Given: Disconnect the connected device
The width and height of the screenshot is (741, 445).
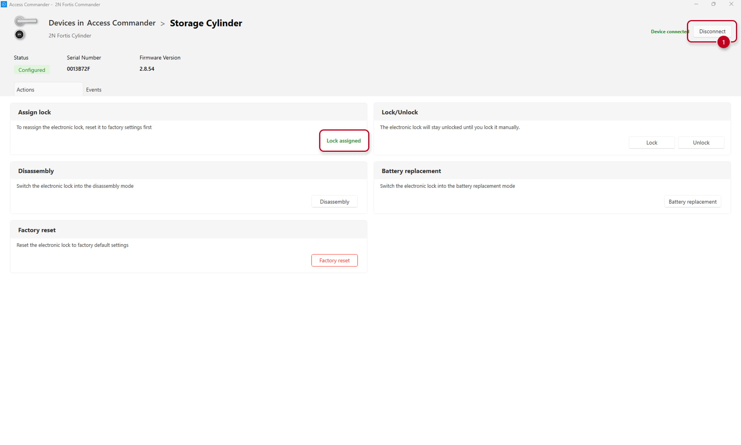Looking at the screenshot, I should [712, 31].
